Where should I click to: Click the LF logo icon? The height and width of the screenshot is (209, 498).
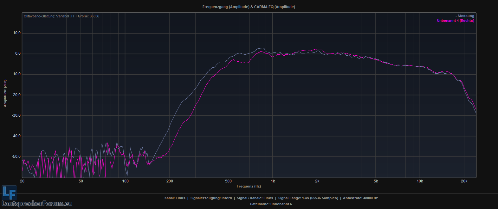click(x=9, y=193)
